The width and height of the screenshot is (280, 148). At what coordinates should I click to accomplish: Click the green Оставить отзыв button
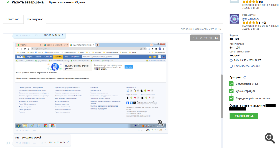[x=243, y=116]
